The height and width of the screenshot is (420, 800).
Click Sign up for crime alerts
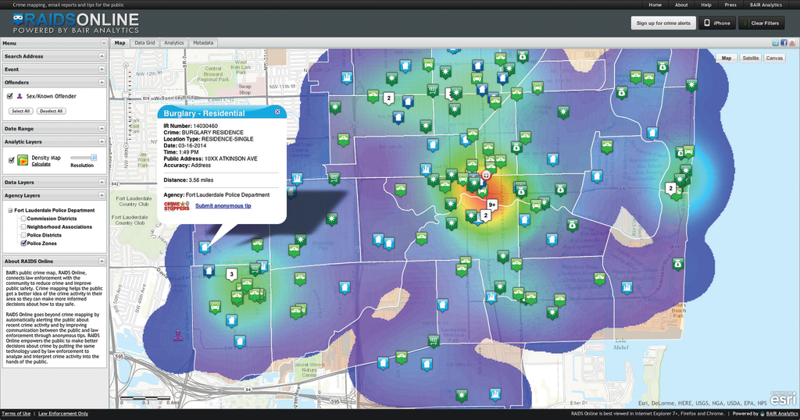coord(663,23)
